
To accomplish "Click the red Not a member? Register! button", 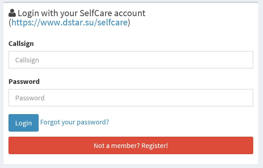I will coord(131,145).
